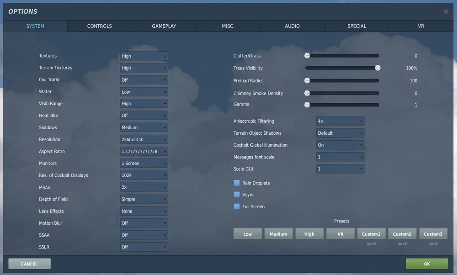Viewport: 457px width, 275px height.
Task: Open the Lens Effects dropdown
Action: (143, 211)
